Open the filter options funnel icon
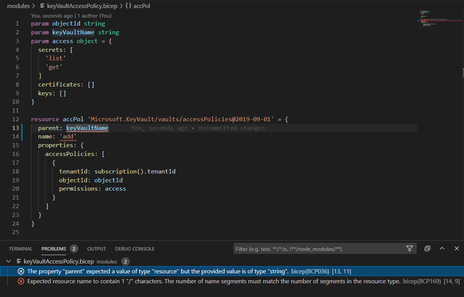 [409, 249]
